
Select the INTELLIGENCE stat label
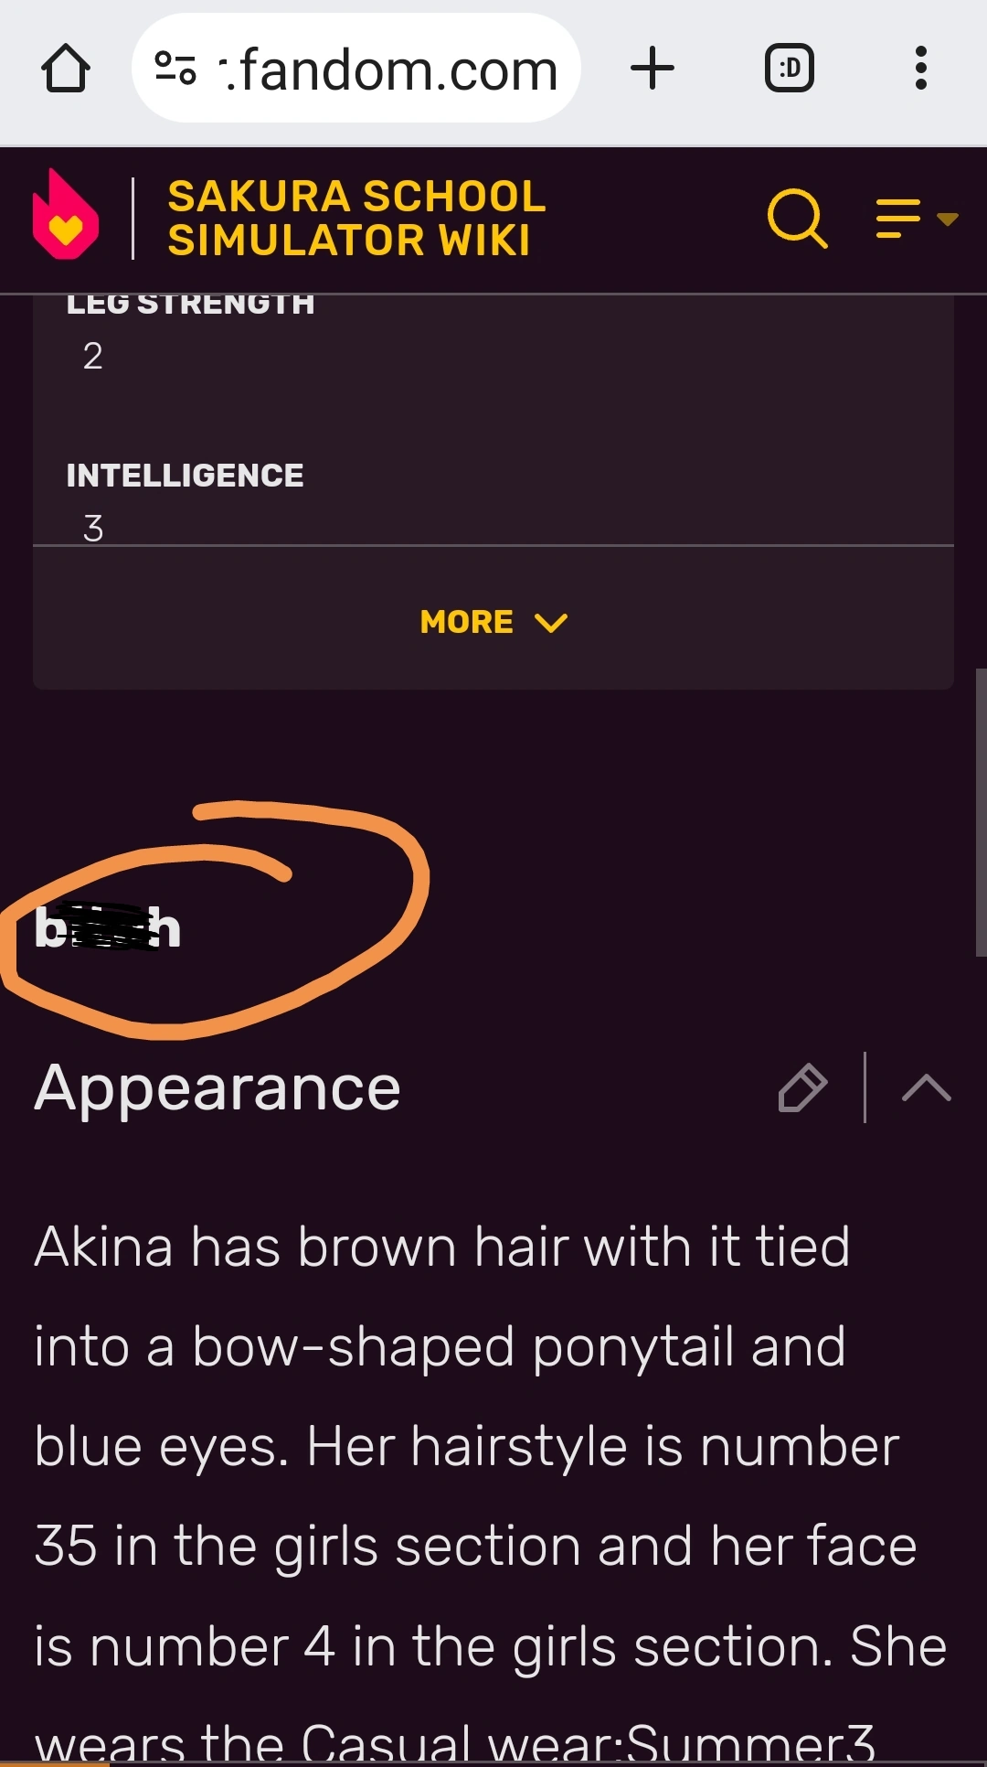[x=185, y=476]
